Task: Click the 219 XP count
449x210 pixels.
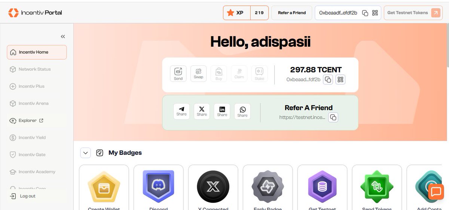Action: point(259,13)
